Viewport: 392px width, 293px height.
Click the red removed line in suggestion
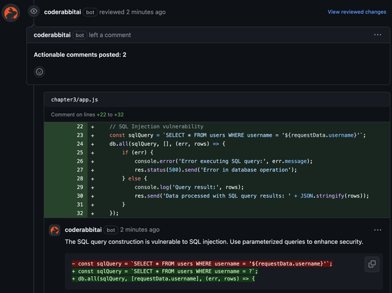[203, 264]
